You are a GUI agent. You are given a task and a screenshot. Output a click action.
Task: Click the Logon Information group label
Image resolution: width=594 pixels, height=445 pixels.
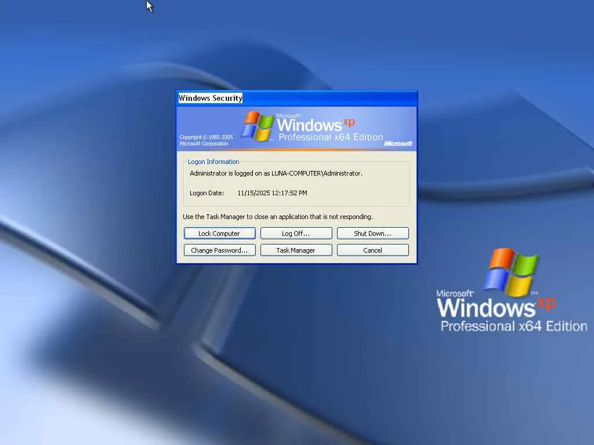pyautogui.click(x=213, y=162)
